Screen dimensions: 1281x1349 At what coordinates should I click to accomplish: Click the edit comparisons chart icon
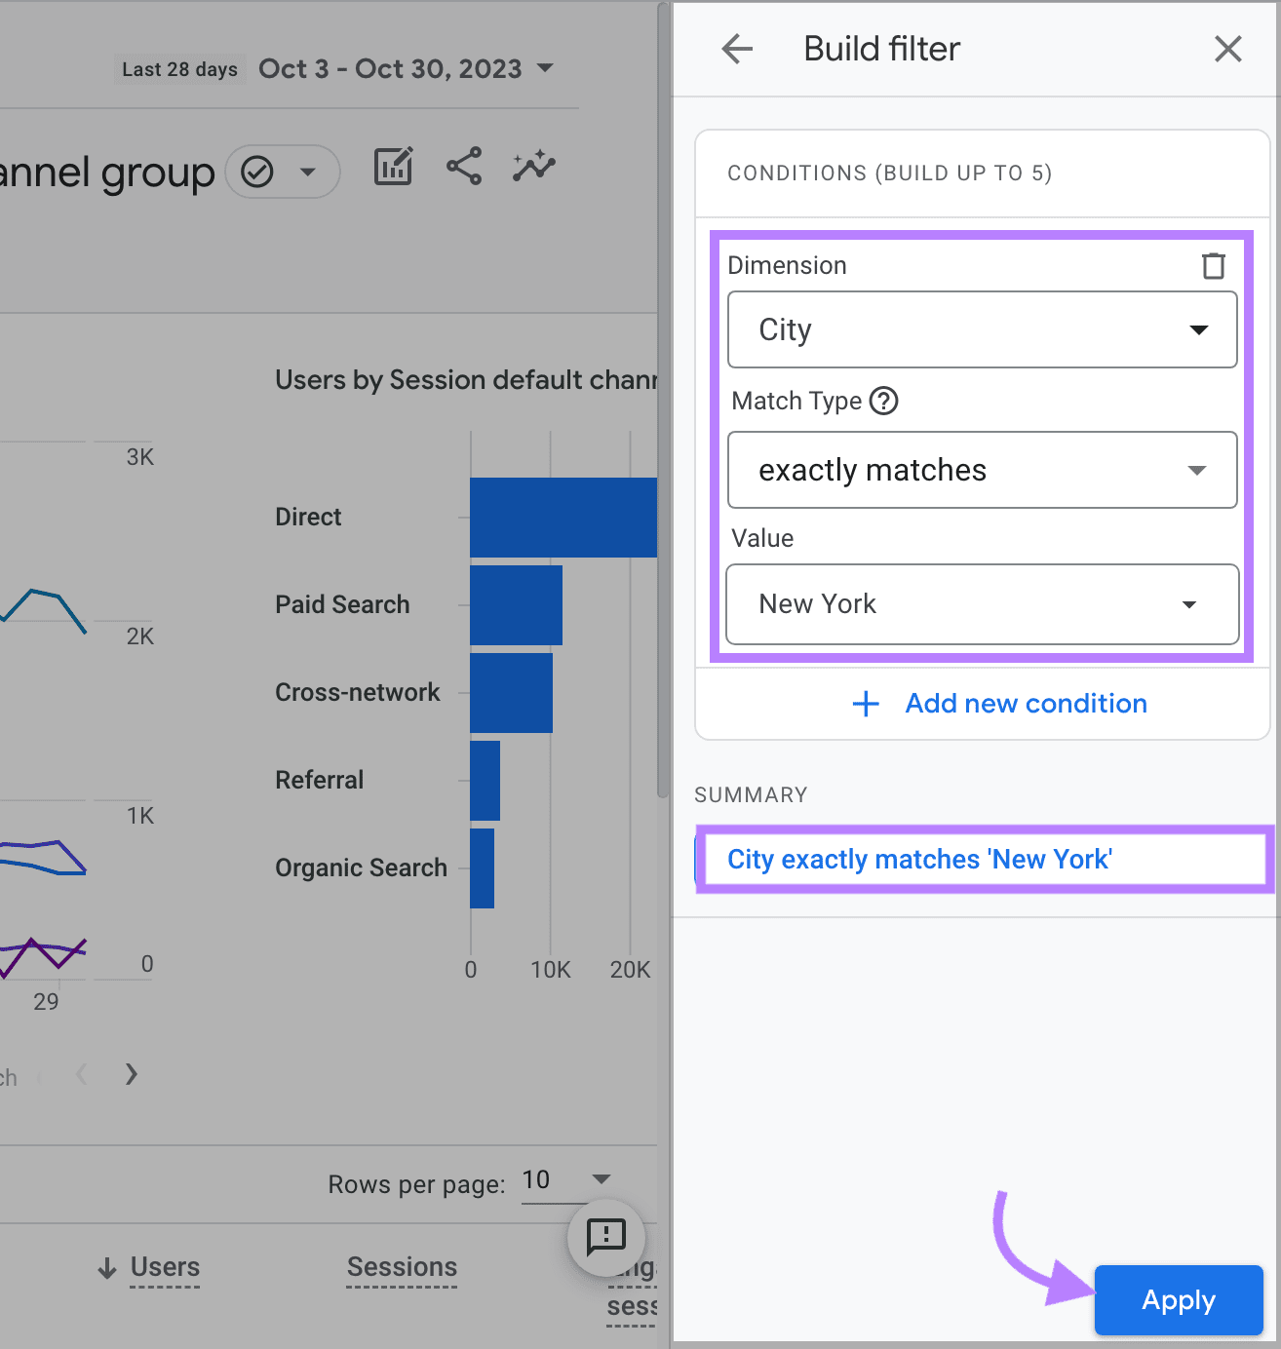coord(393,167)
